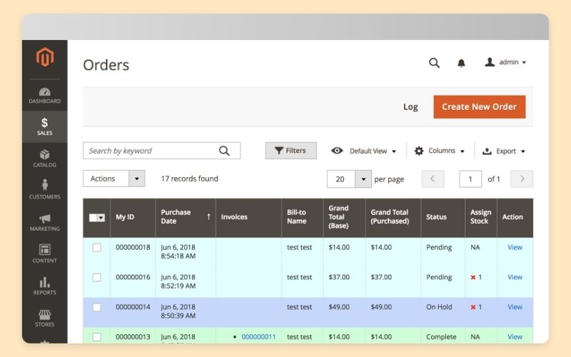Open the per page count dropdown
The width and height of the screenshot is (571, 357).
coord(363,179)
